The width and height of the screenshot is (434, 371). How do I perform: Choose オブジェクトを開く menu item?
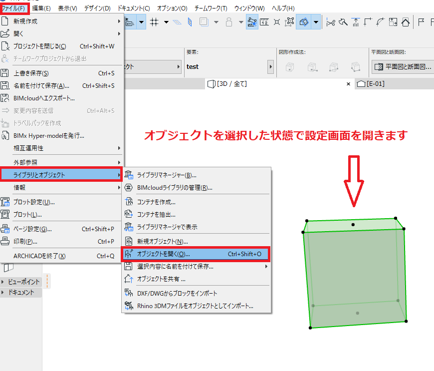pyautogui.click(x=196, y=254)
